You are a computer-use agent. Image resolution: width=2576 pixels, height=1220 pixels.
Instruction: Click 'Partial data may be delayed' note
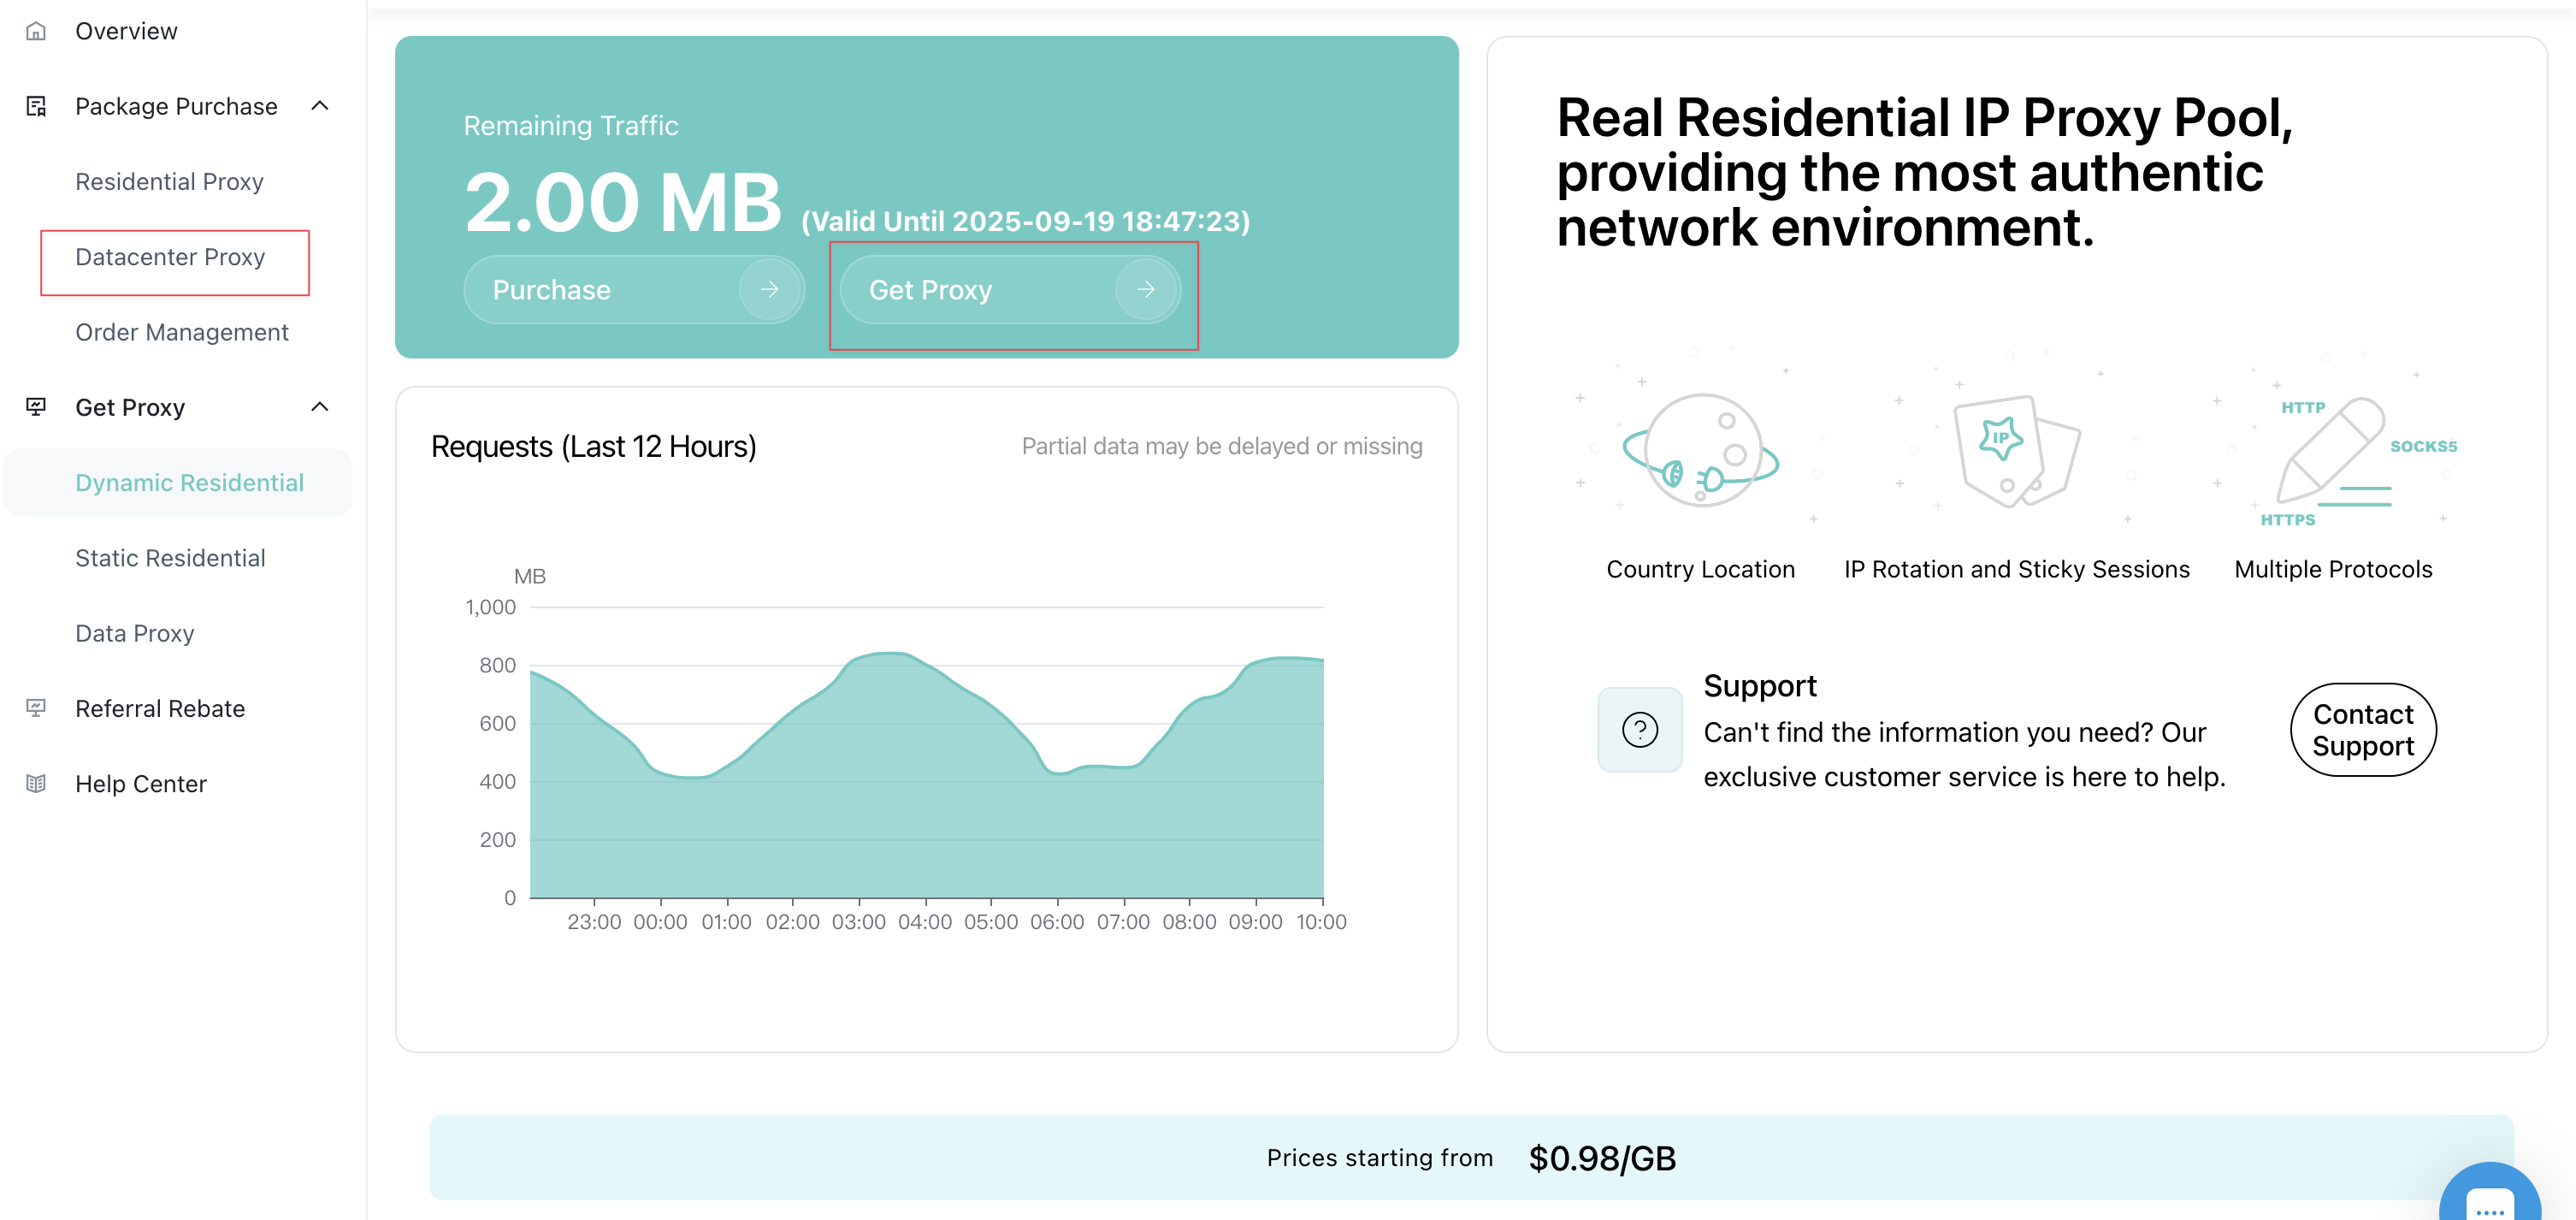coord(1222,446)
